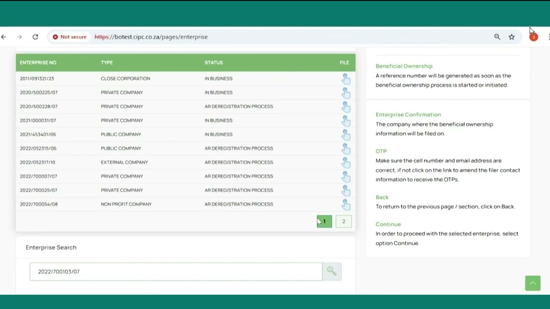This screenshot has height=309, width=550.
Task: Click PUBLIC COMPANY for 2021/453401/06
Action: click(121, 134)
